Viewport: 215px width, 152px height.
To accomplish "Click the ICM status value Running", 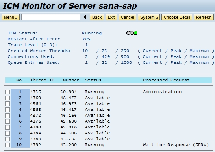I will click(92, 33).
